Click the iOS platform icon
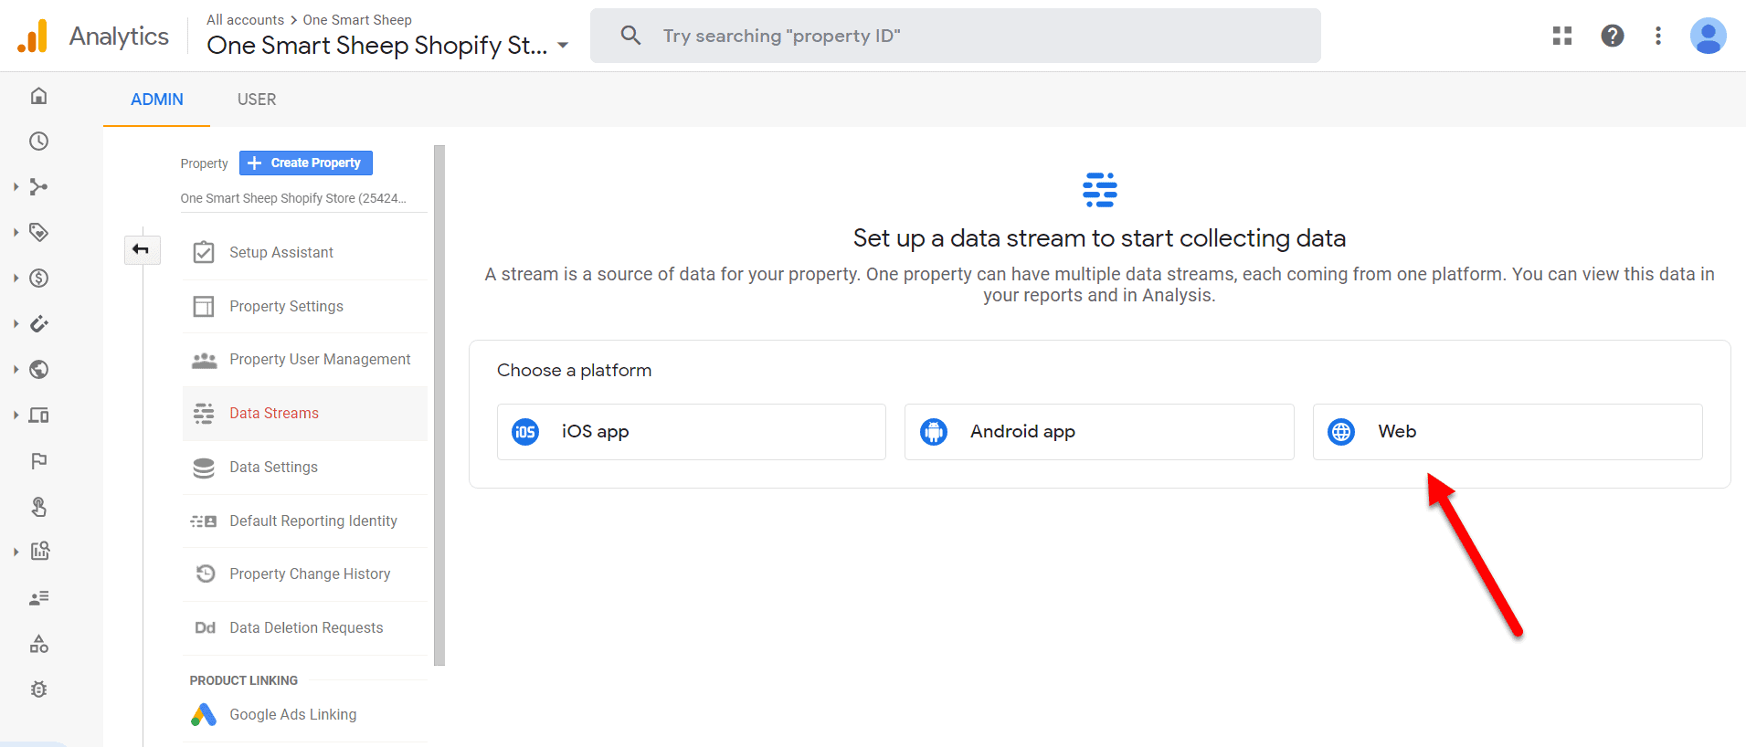This screenshot has width=1746, height=747. (525, 432)
